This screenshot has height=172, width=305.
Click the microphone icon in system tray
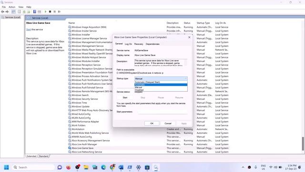pos(256,167)
